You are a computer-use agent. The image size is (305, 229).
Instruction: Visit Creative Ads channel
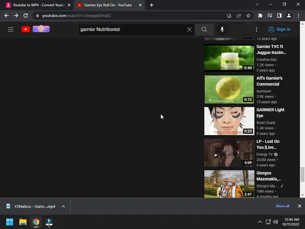[x=267, y=59]
